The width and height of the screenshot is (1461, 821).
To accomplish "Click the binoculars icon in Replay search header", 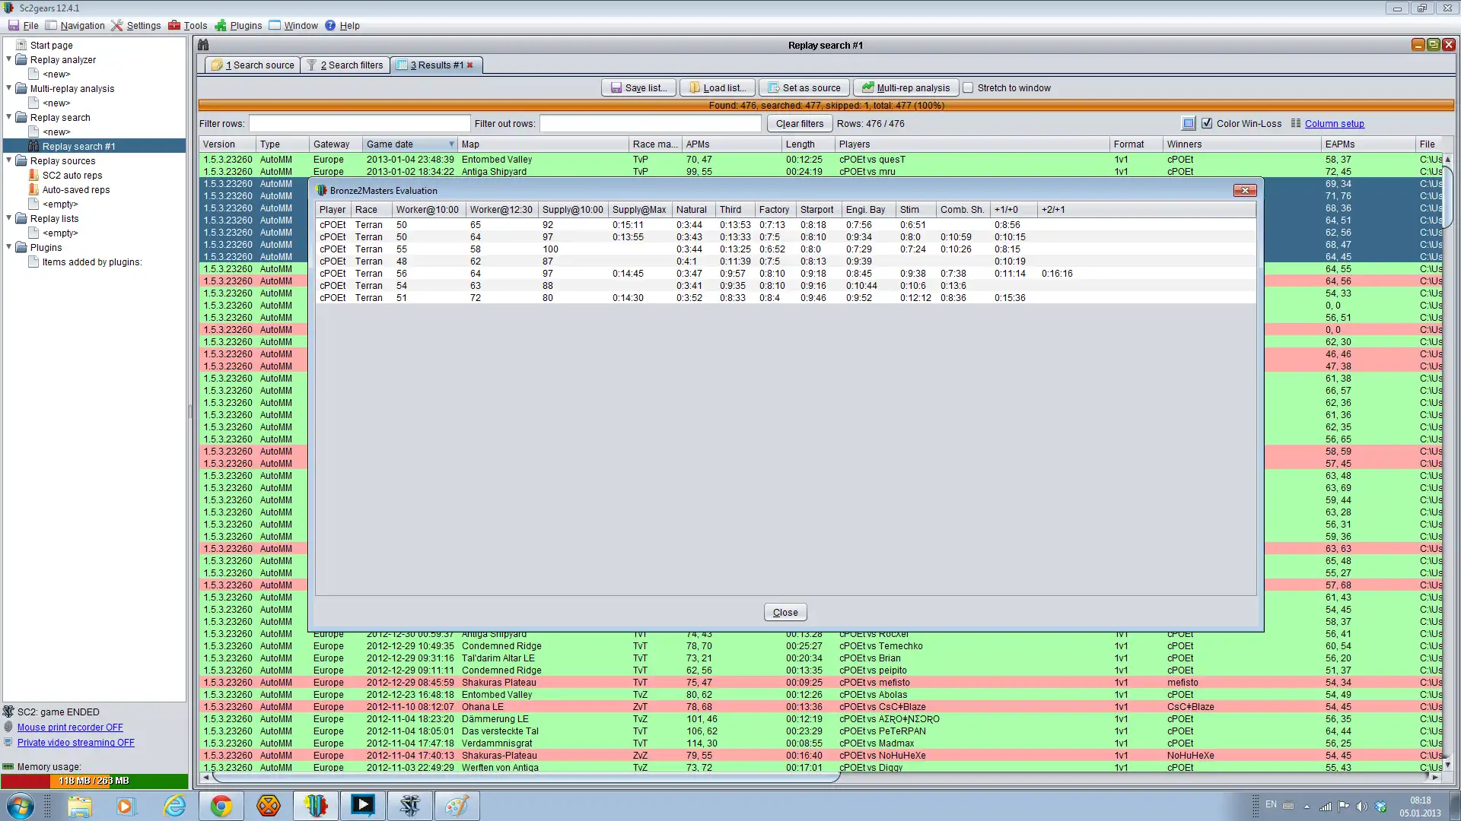I will click(203, 46).
